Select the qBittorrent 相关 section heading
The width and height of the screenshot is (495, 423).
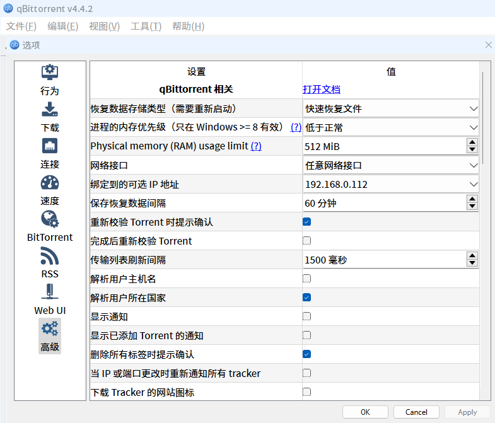click(196, 90)
